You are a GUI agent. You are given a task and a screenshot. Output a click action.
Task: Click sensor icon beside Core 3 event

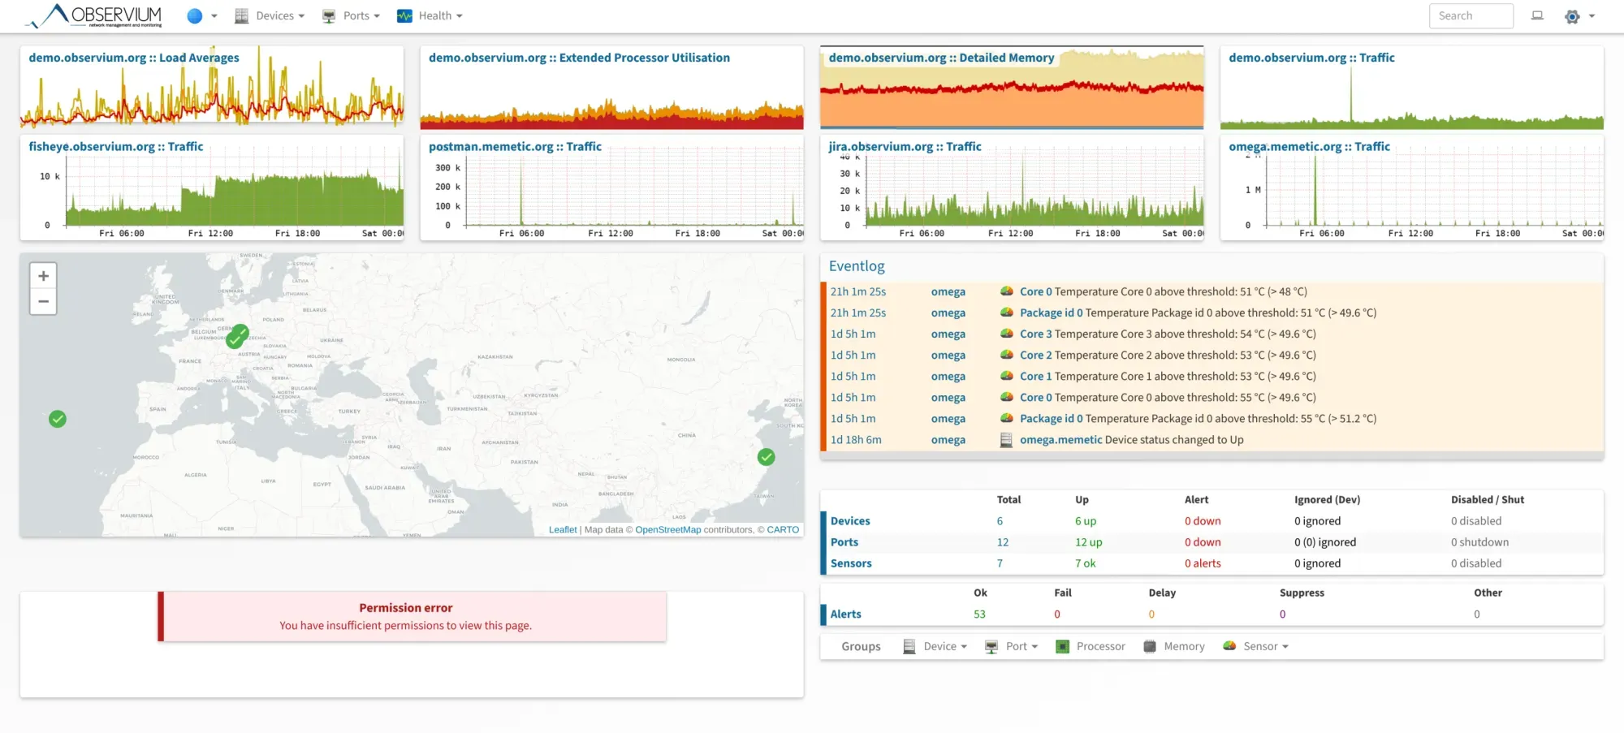pos(1006,334)
